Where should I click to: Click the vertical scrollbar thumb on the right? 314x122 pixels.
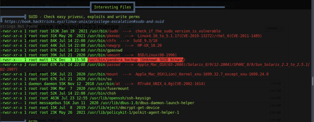pyautogui.click(x=312, y=80)
